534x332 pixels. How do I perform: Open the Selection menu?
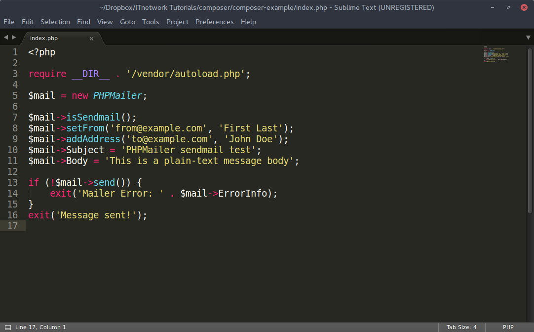pyautogui.click(x=55, y=22)
